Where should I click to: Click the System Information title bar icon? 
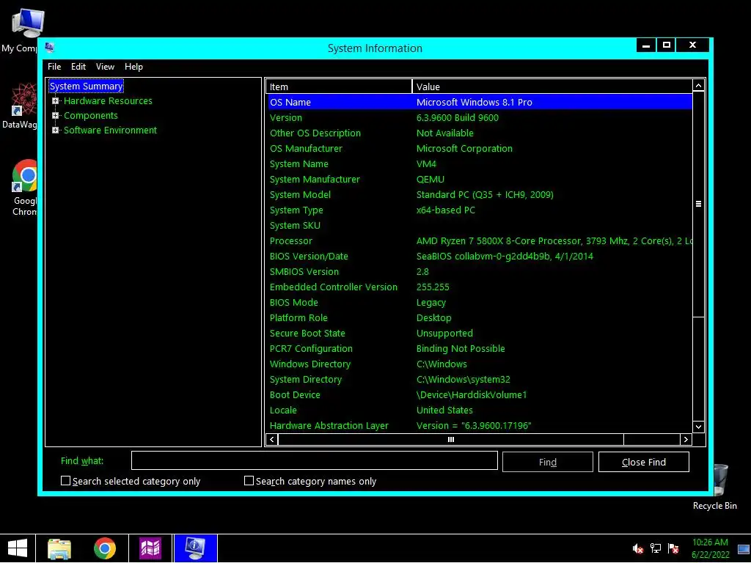[x=49, y=48]
